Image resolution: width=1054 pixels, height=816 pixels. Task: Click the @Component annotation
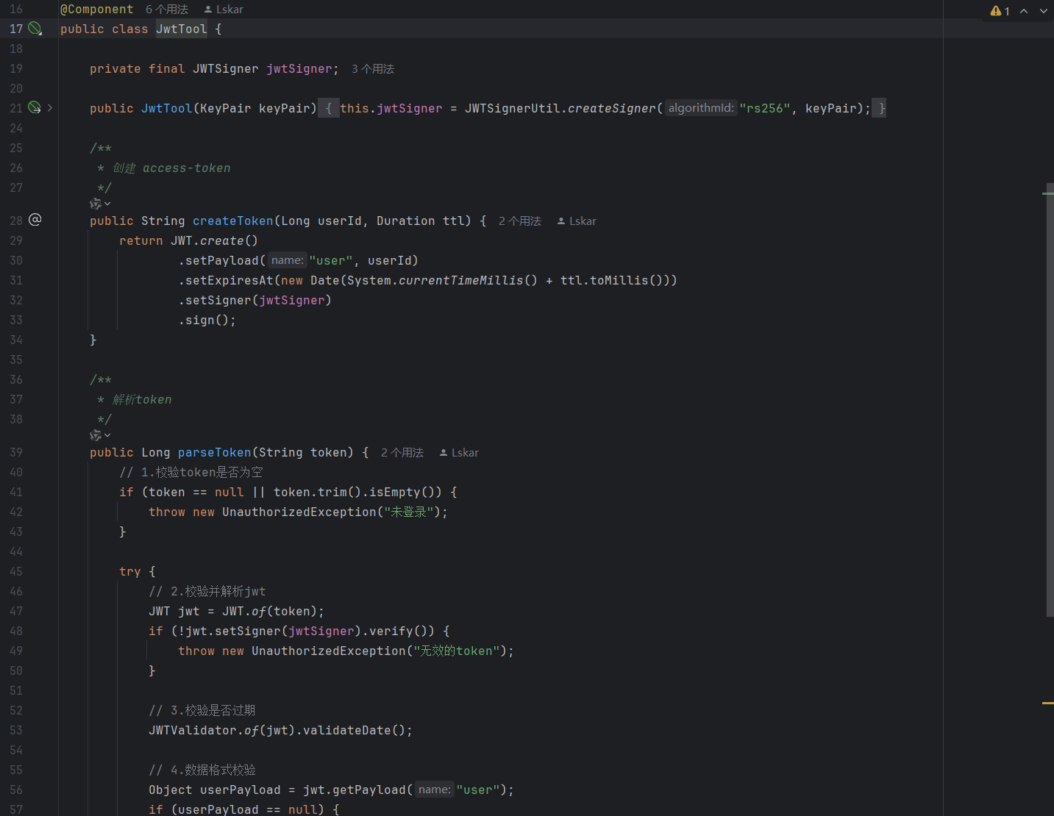97,10
